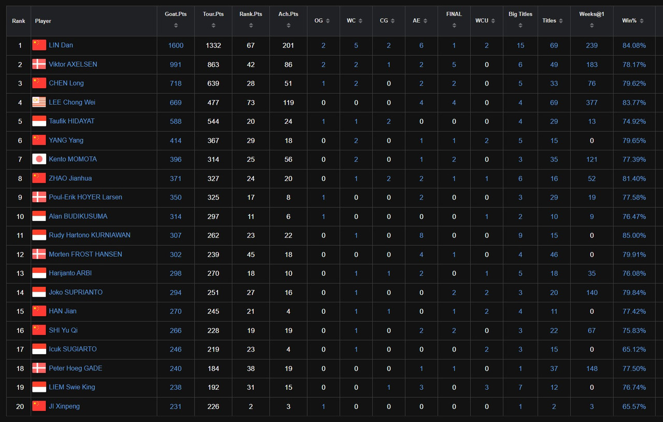The height and width of the screenshot is (422, 663).
Task: Click Japan flag icon beside Kento MOMOTA
Action: pyautogui.click(x=39, y=159)
